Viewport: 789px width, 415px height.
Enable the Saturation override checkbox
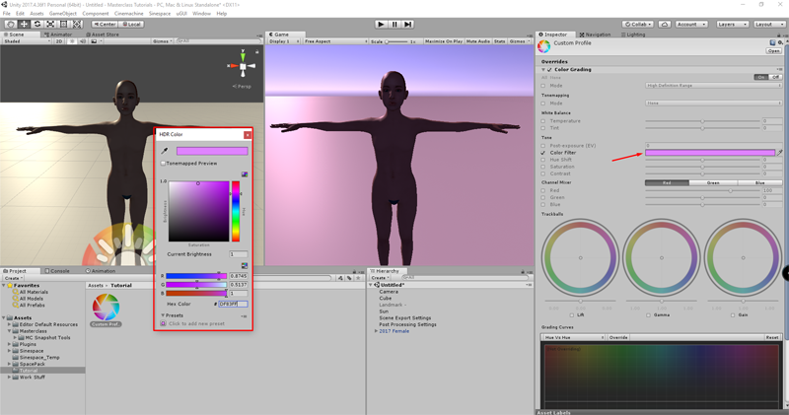tap(543, 167)
